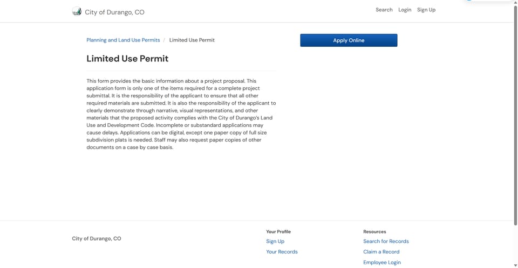Open Your Records footer link

(x=282, y=252)
